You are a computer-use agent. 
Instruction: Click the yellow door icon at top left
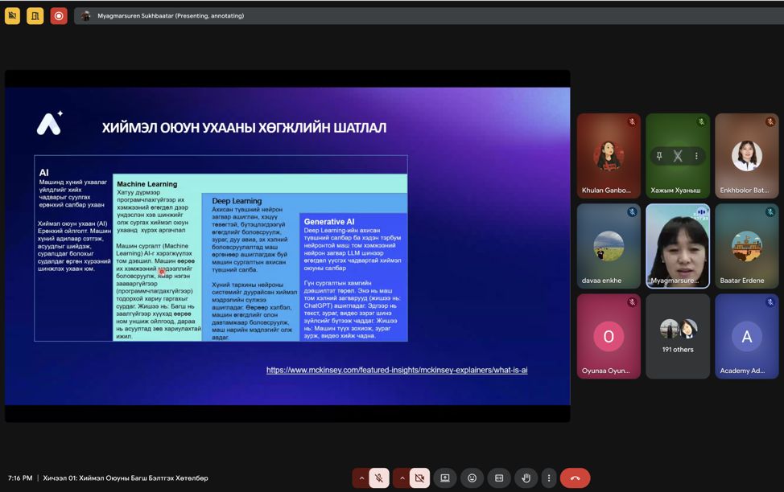coord(35,15)
